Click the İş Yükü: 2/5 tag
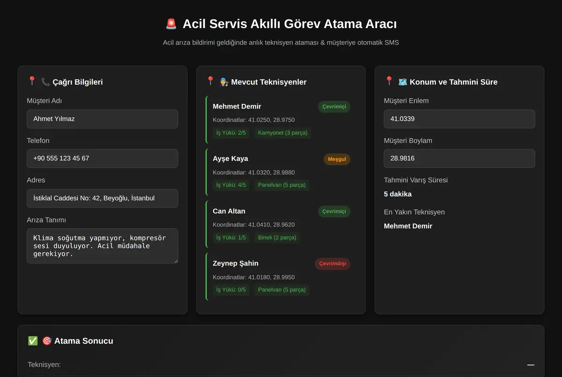 coord(231,133)
